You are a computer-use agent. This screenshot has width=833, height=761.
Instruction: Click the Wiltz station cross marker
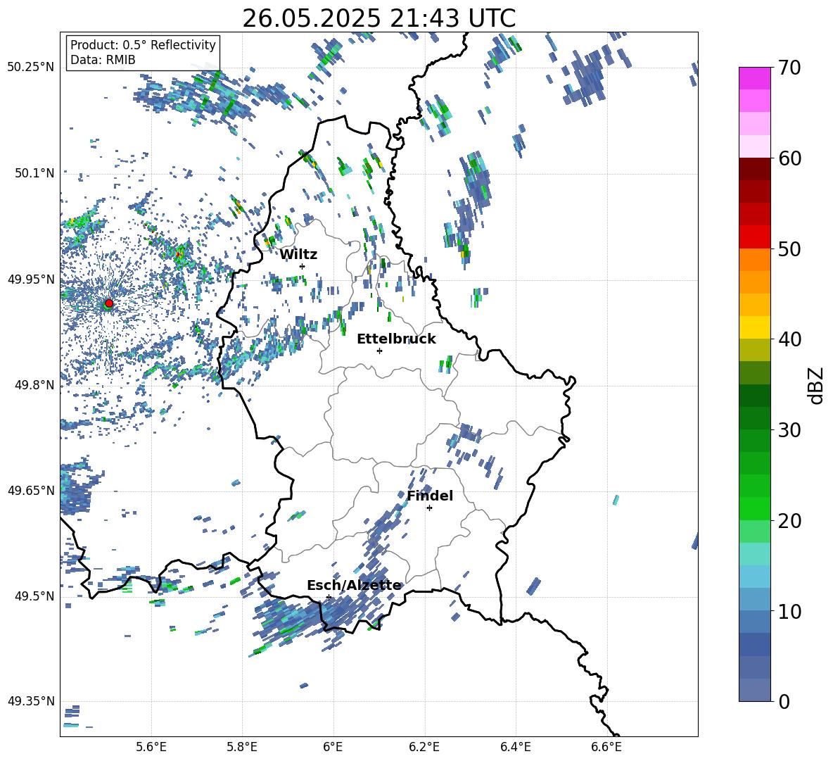[302, 266]
